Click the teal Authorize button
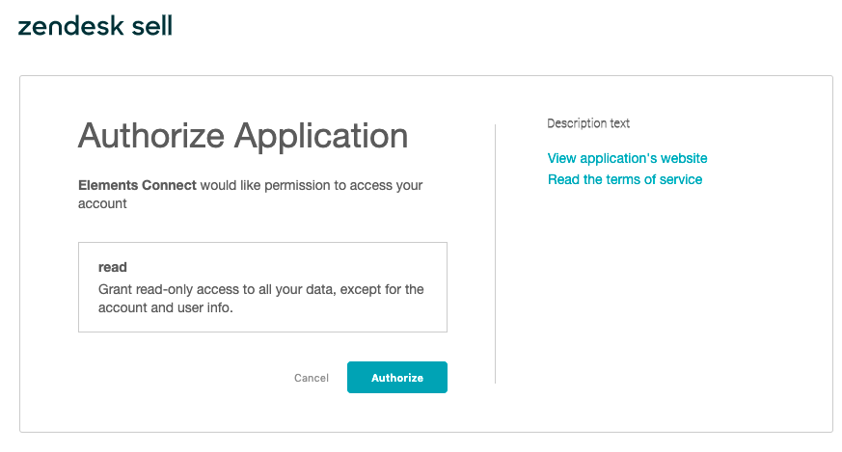This screenshot has width=842, height=452. coord(396,378)
